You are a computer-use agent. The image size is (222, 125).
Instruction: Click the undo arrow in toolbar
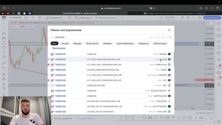pyautogui.click(x=122, y=18)
